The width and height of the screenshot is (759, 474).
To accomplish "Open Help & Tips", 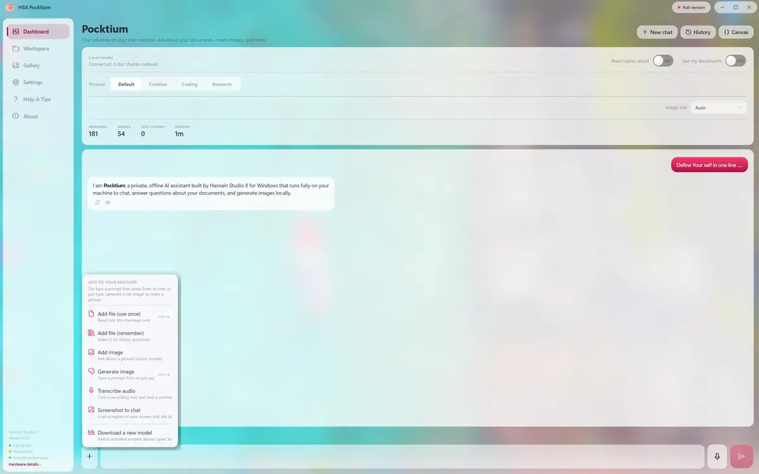I will point(38,99).
